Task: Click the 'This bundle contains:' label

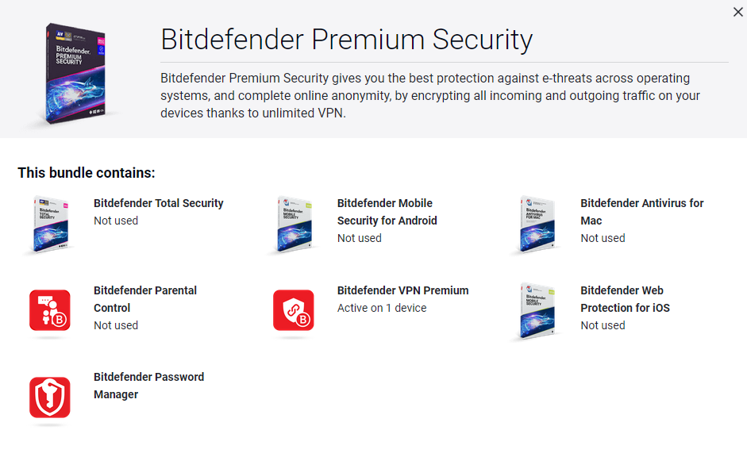Action: pos(87,173)
